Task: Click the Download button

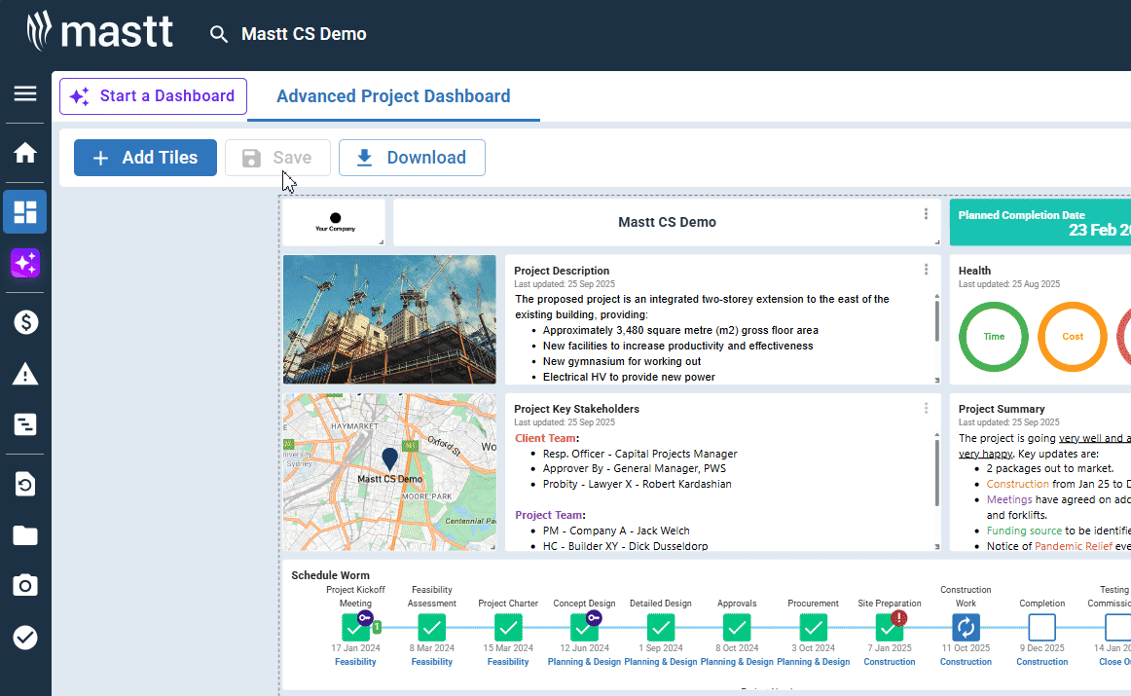Action: coord(412,158)
